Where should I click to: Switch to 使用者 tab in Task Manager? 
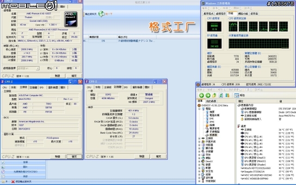[x=254, y=13]
